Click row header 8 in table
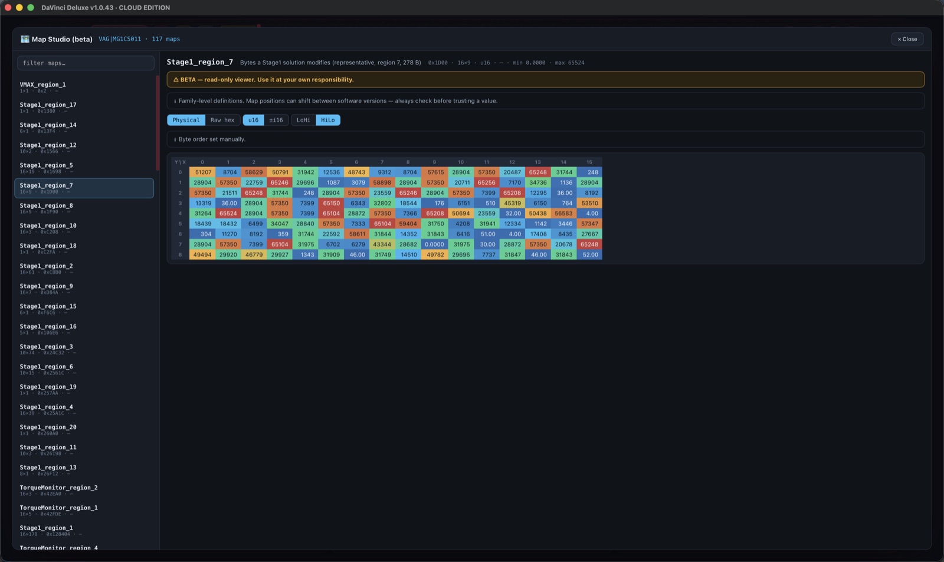This screenshot has height=562, width=944. [180, 255]
